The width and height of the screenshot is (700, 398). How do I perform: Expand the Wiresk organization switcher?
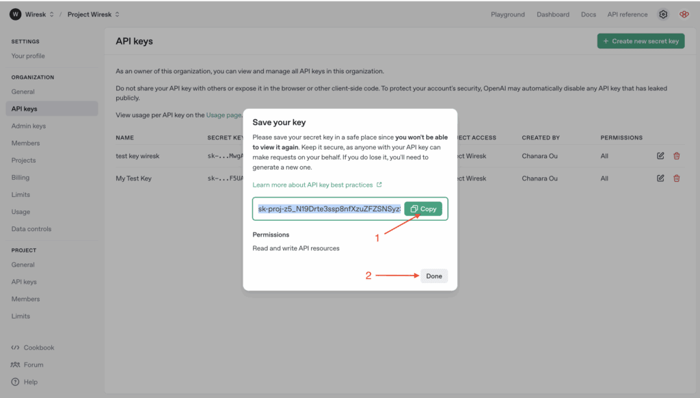click(52, 14)
